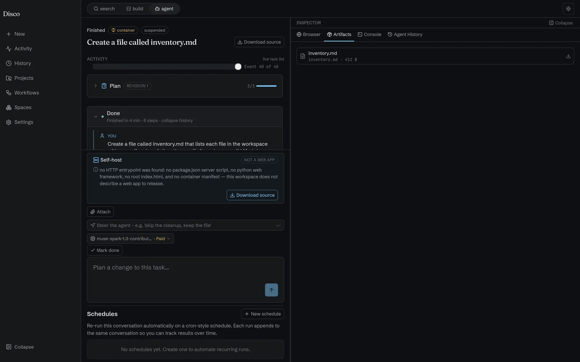Collapse the Done section chevron
Image resolution: width=580 pixels, height=362 pixels.
[96, 117]
